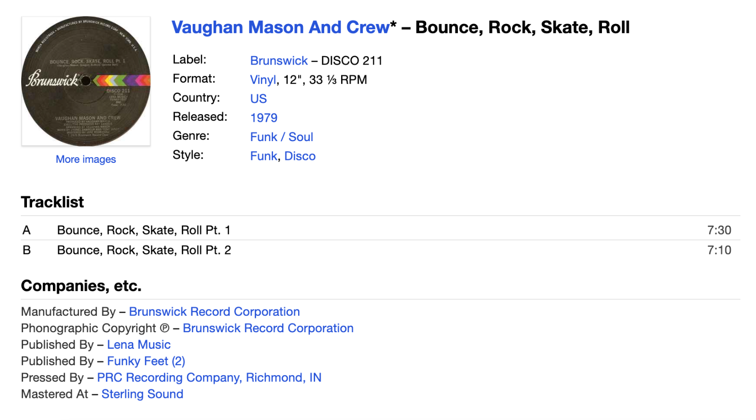Select the Funk style link
The height and width of the screenshot is (420, 756).
click(263, 156)
